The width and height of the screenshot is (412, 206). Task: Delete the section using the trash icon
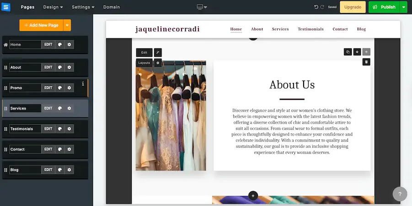point(366,62)
